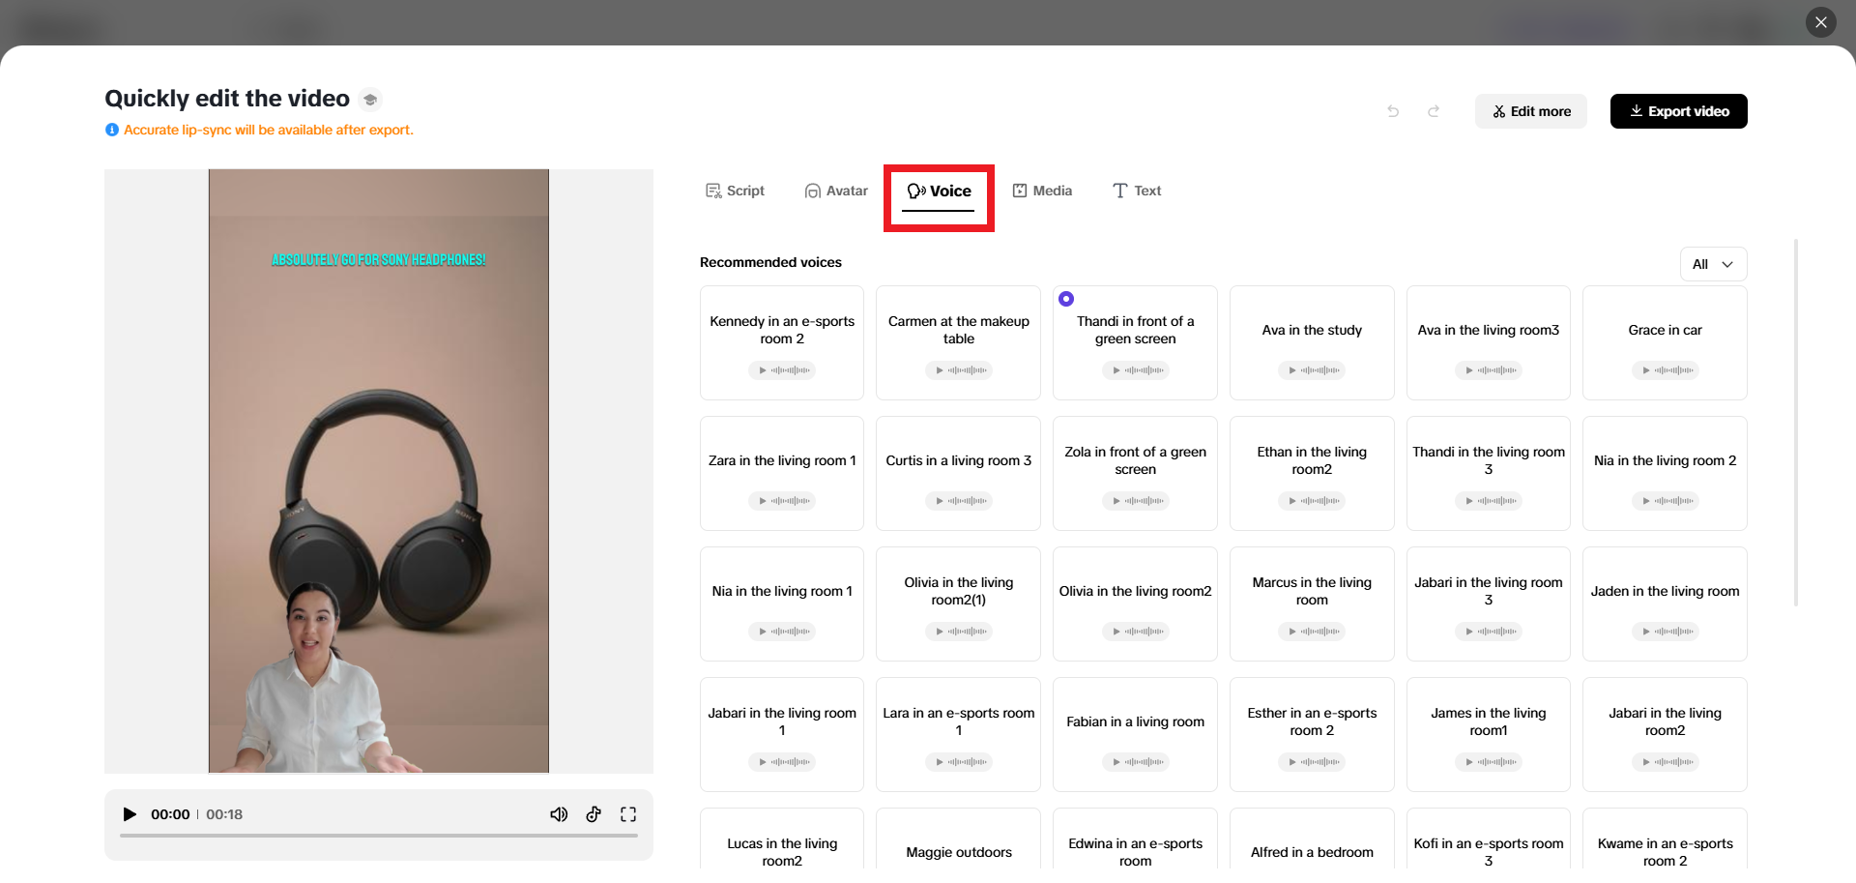The width and height of the screenshot is (1856, 883).
Task: Play Ava in the study voice sample
Action: click(1312, 370)
